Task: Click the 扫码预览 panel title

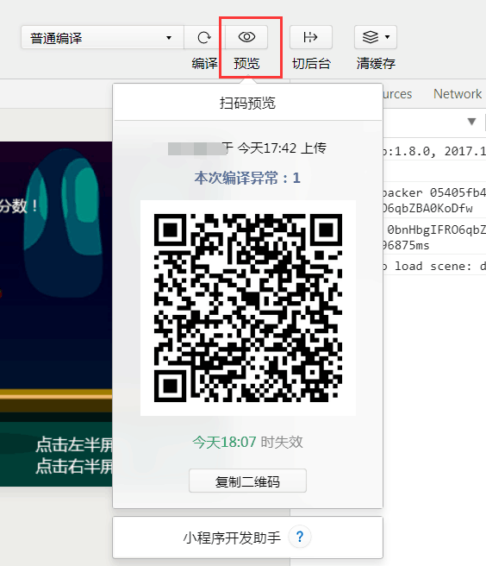Action: point(247,103)
